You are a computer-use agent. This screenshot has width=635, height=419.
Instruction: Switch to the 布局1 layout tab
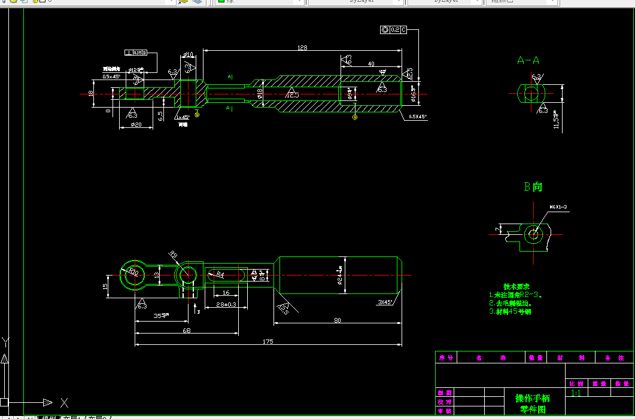coord(73,417)
